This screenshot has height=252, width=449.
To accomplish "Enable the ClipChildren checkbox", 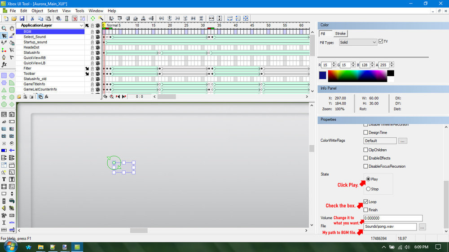I will [365, 150].
